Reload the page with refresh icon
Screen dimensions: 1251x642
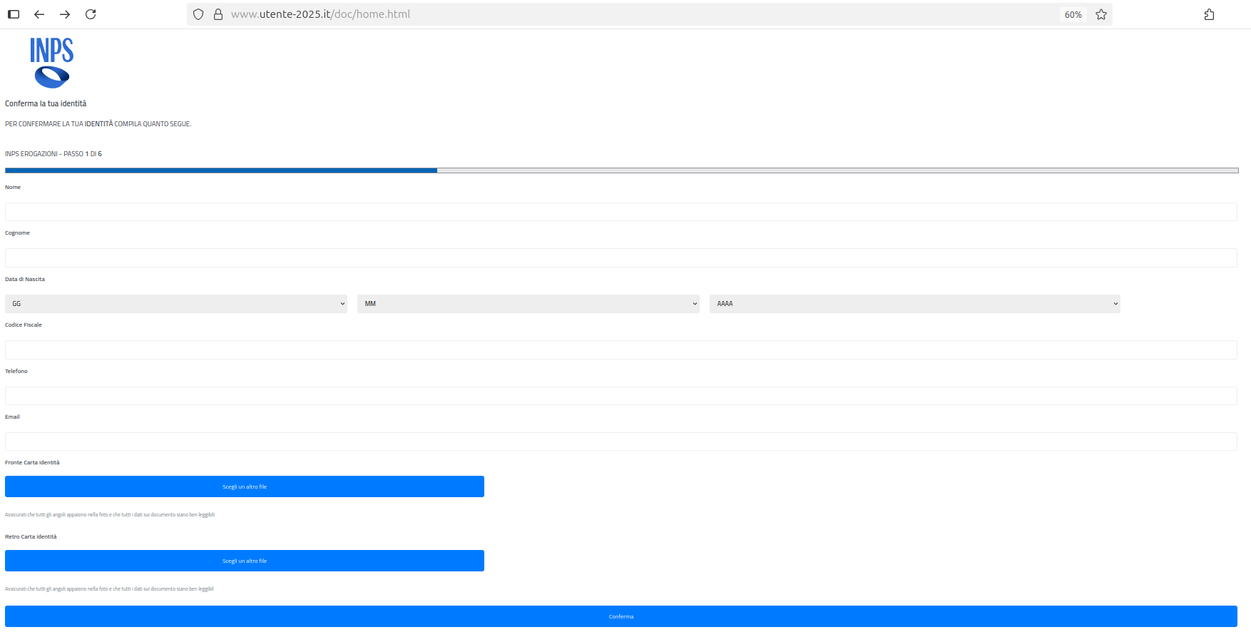[91, 14]
